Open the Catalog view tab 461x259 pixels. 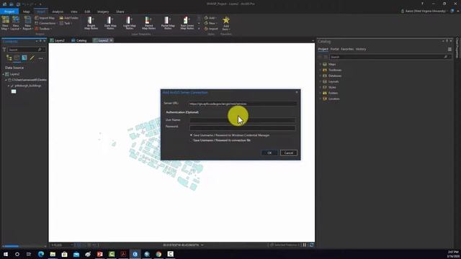79,40
